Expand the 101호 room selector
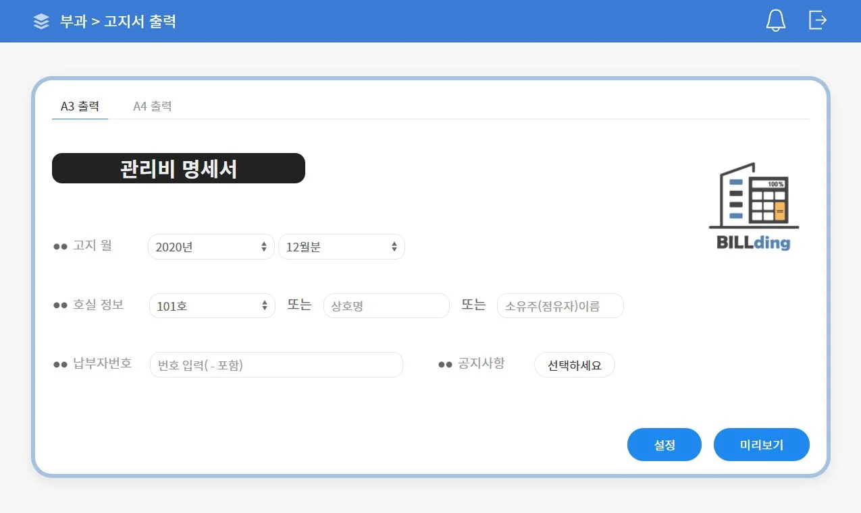The height and width of the screenshot is (513, 861). (211, 305)
